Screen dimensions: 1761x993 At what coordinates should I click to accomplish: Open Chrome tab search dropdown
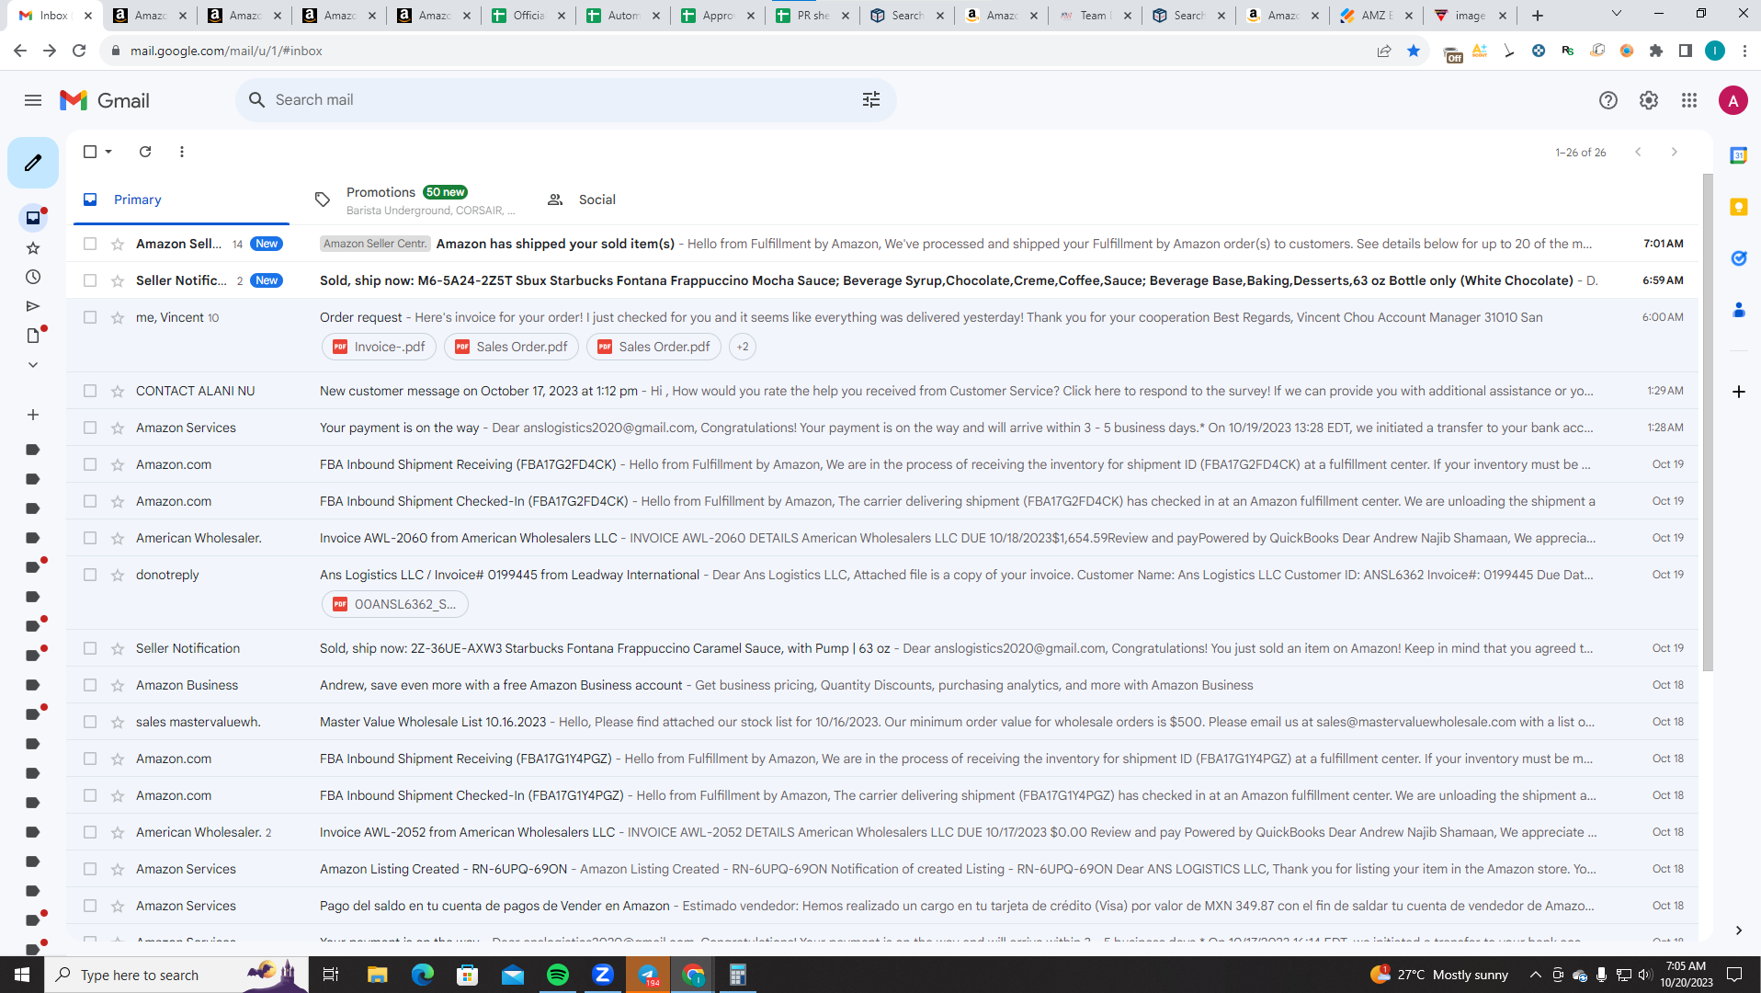(x=1617, y=15)
